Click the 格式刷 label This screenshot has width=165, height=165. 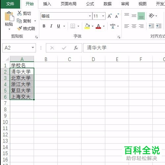pos(29,29)
